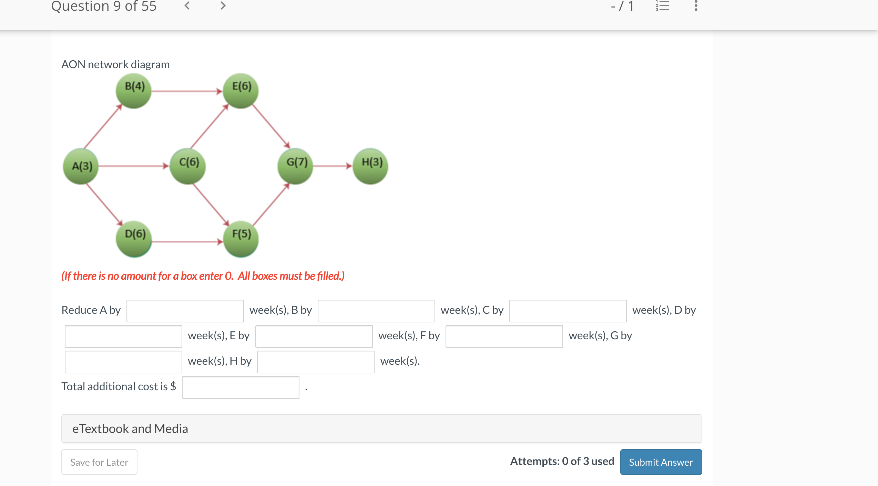
Task: Click the E by weeks input box
Action: tap(314, 336)
